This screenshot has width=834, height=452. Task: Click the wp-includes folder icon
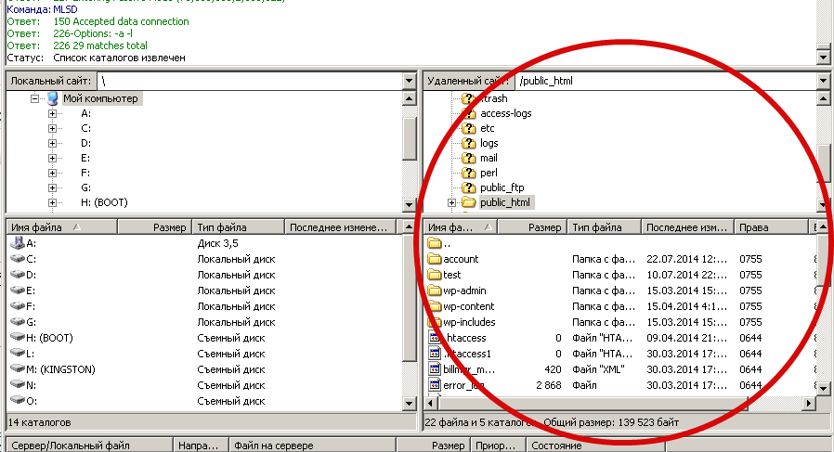click(435, 322)
